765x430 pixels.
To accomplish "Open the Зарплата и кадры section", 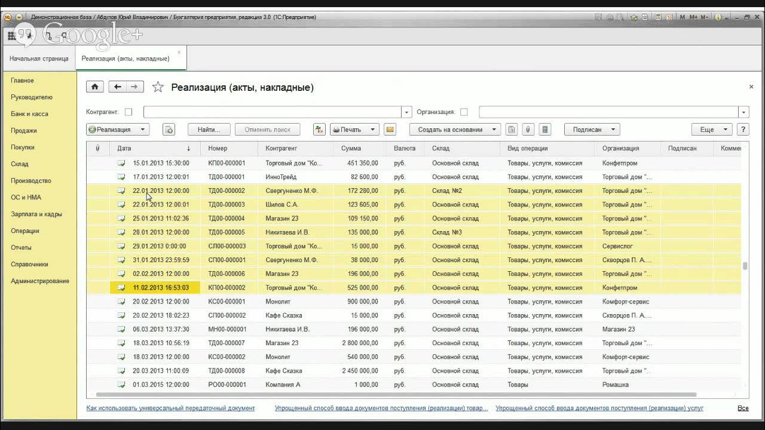I will [36, 214].
